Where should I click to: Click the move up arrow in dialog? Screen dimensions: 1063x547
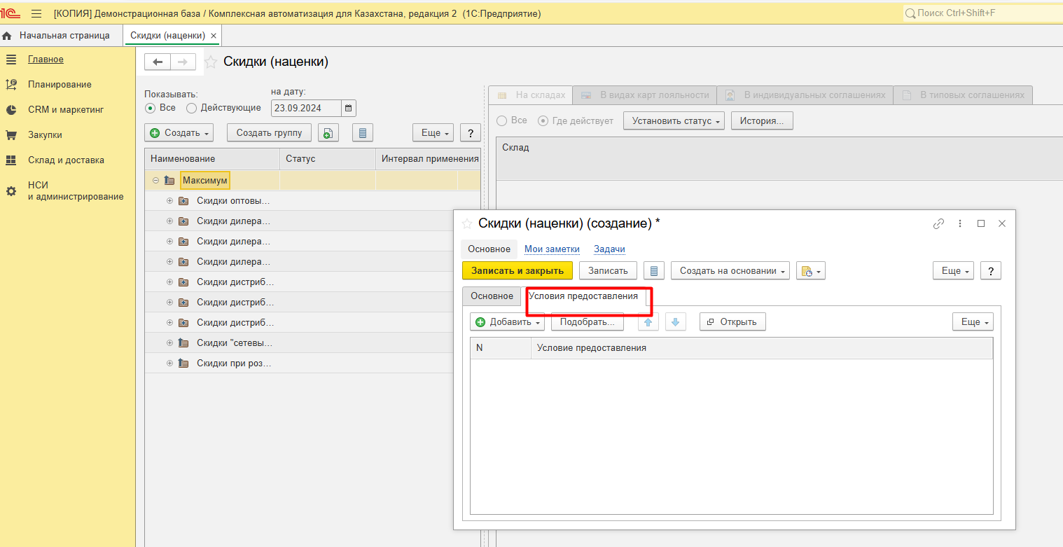(648, 322)
